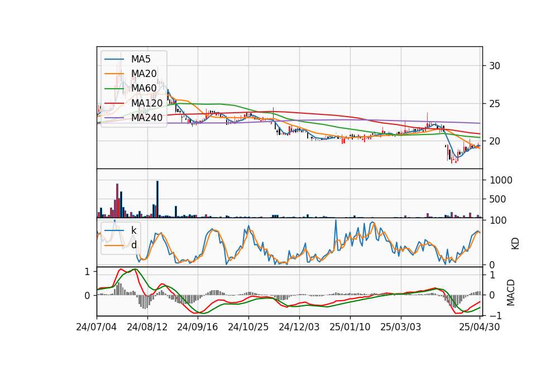Click the MA20 legend label
The height and width of the screenshot is (385, 536).
pyautogui.click(x=144, y=74)
